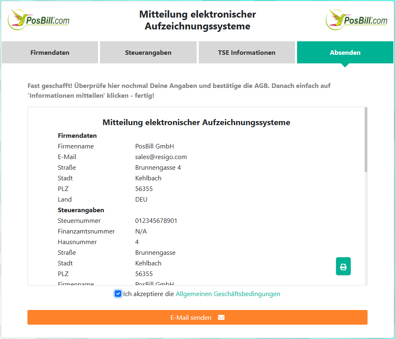Click the left PosBill.com logo
Image resolution: width=395 pixels, height=339 pixels.
[38, 19]
